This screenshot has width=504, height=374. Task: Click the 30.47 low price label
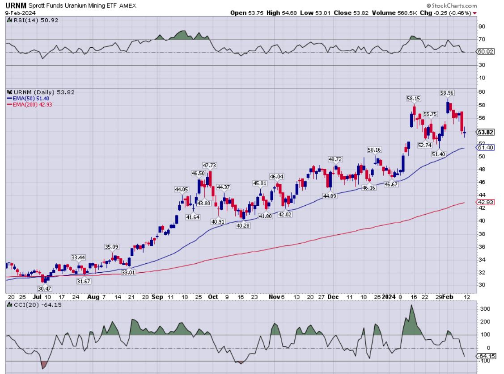44,289
